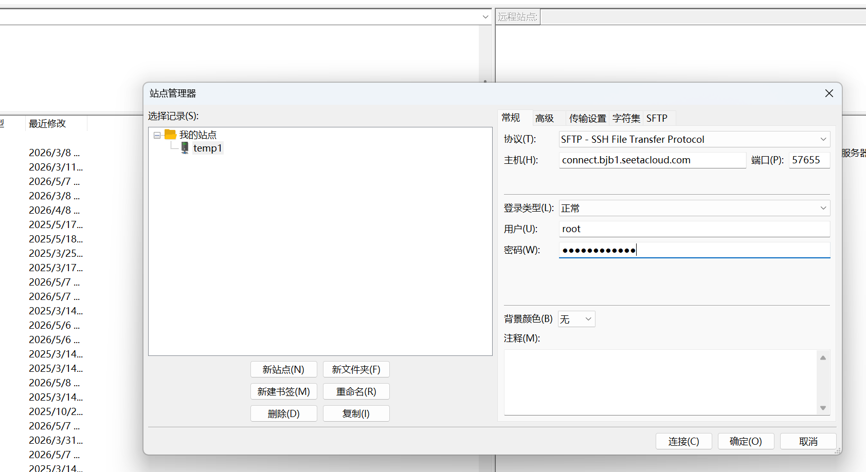The image size is (866, 472).
Task: Switch to the SFTP tab
Action: click(x=657, y=118)
